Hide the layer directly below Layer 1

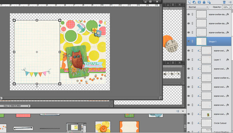(189, 69)
